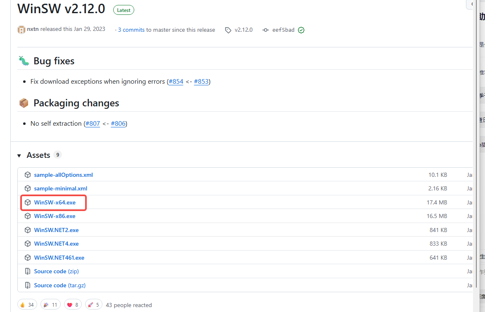Click the 841 KB file size
The image size is (485, 312).
(x=438, y=230)
